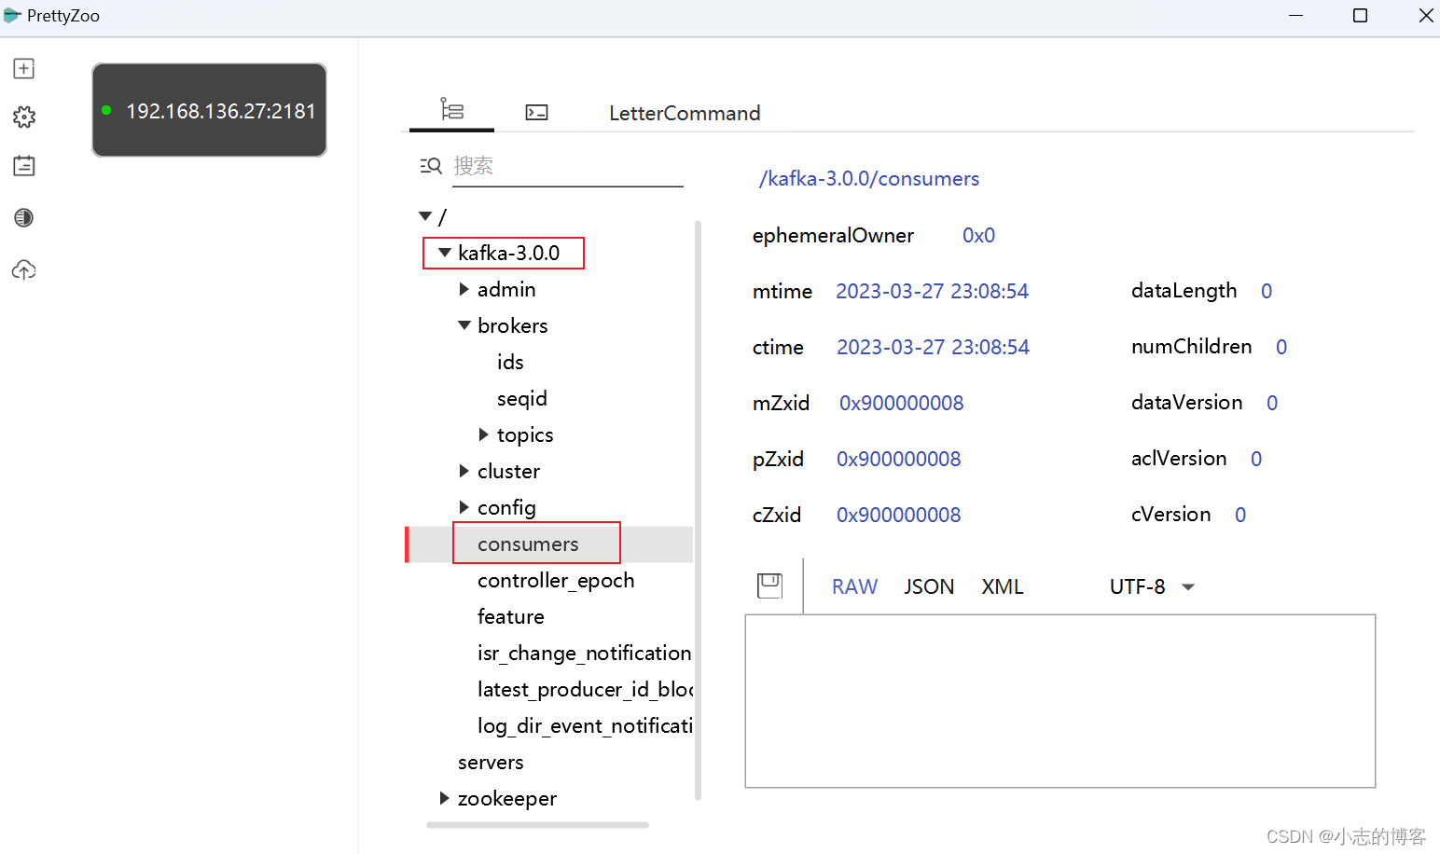The width and height of the screenshot is (1440, 854).
Task: Click the add server plus icon
Action: pos(24,68)
